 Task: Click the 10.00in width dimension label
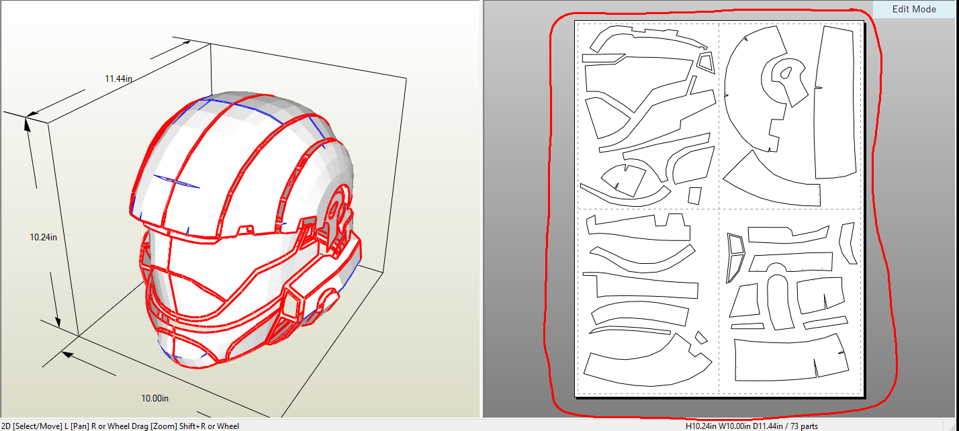pos(154,398)
